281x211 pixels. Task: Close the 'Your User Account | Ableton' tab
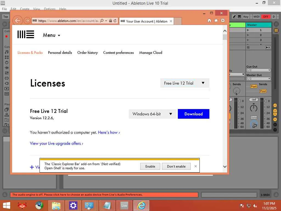171,21
